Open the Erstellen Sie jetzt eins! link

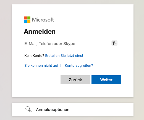click(x=64, y=56)
